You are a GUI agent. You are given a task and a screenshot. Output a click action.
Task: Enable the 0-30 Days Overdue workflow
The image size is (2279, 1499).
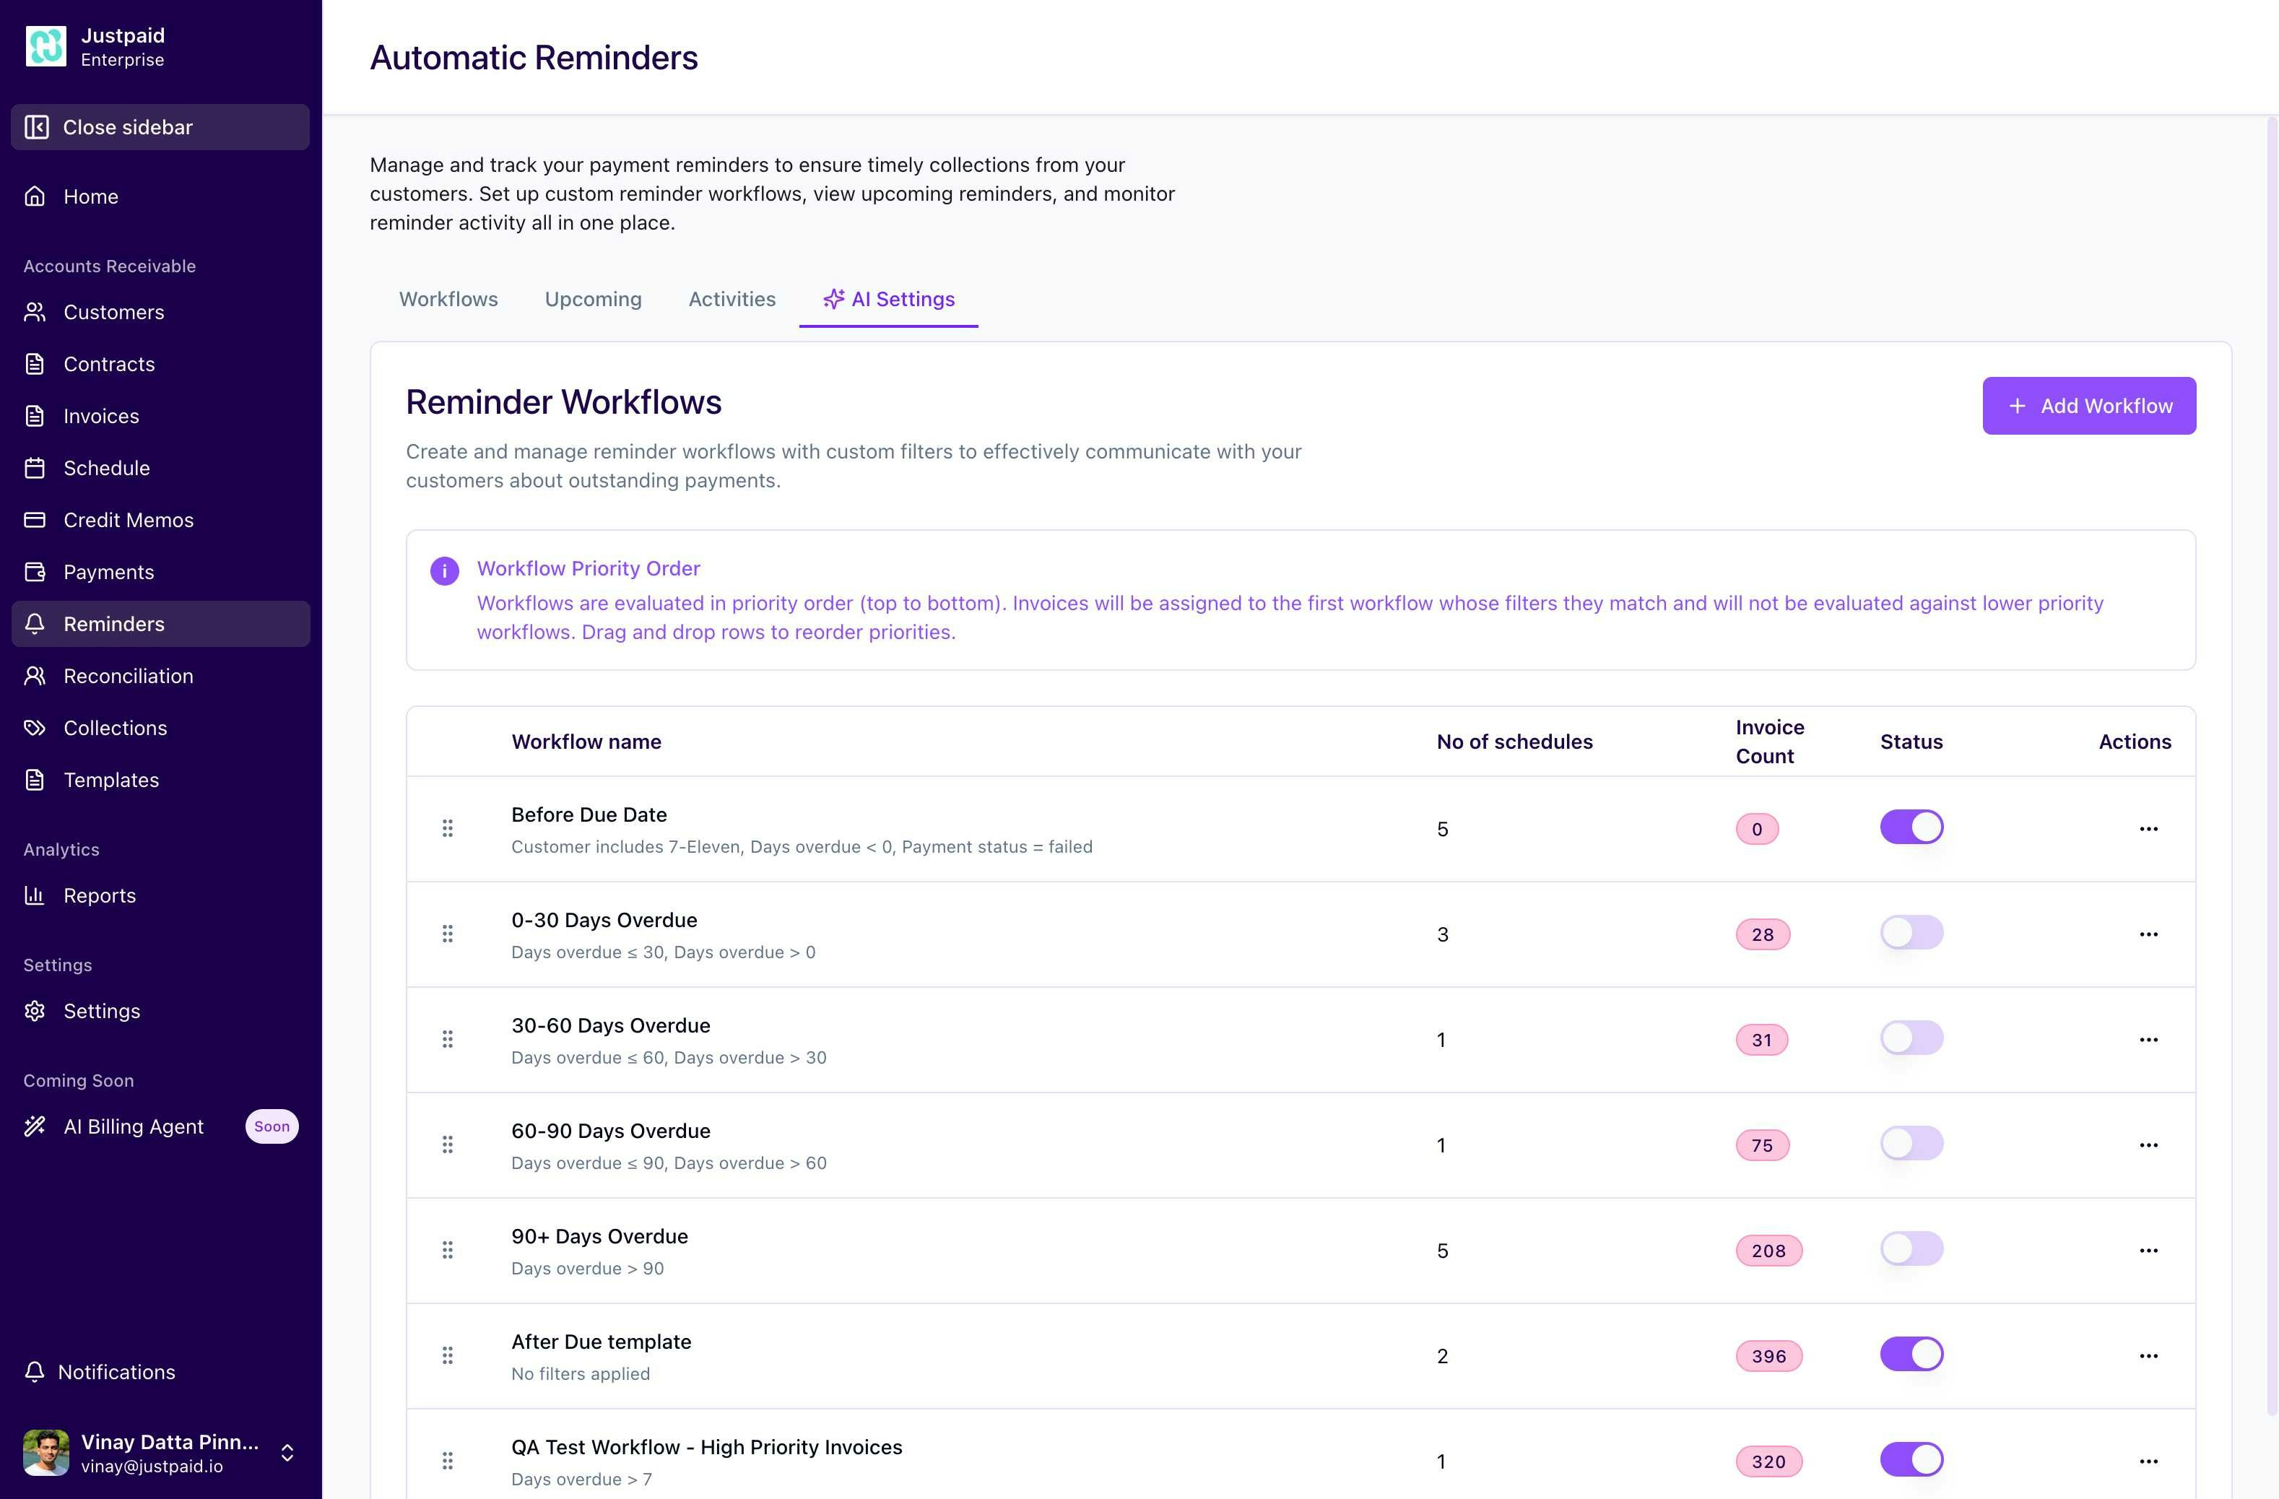(x=1911, y=932)
